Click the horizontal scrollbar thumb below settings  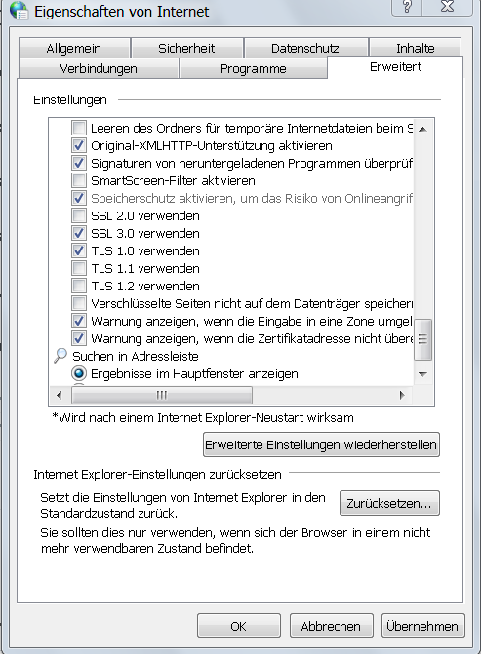tap(162, 395)
